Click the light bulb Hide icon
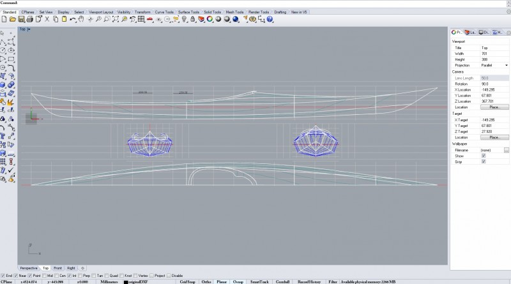The image size is (511, 284). (x=185, y=20)
